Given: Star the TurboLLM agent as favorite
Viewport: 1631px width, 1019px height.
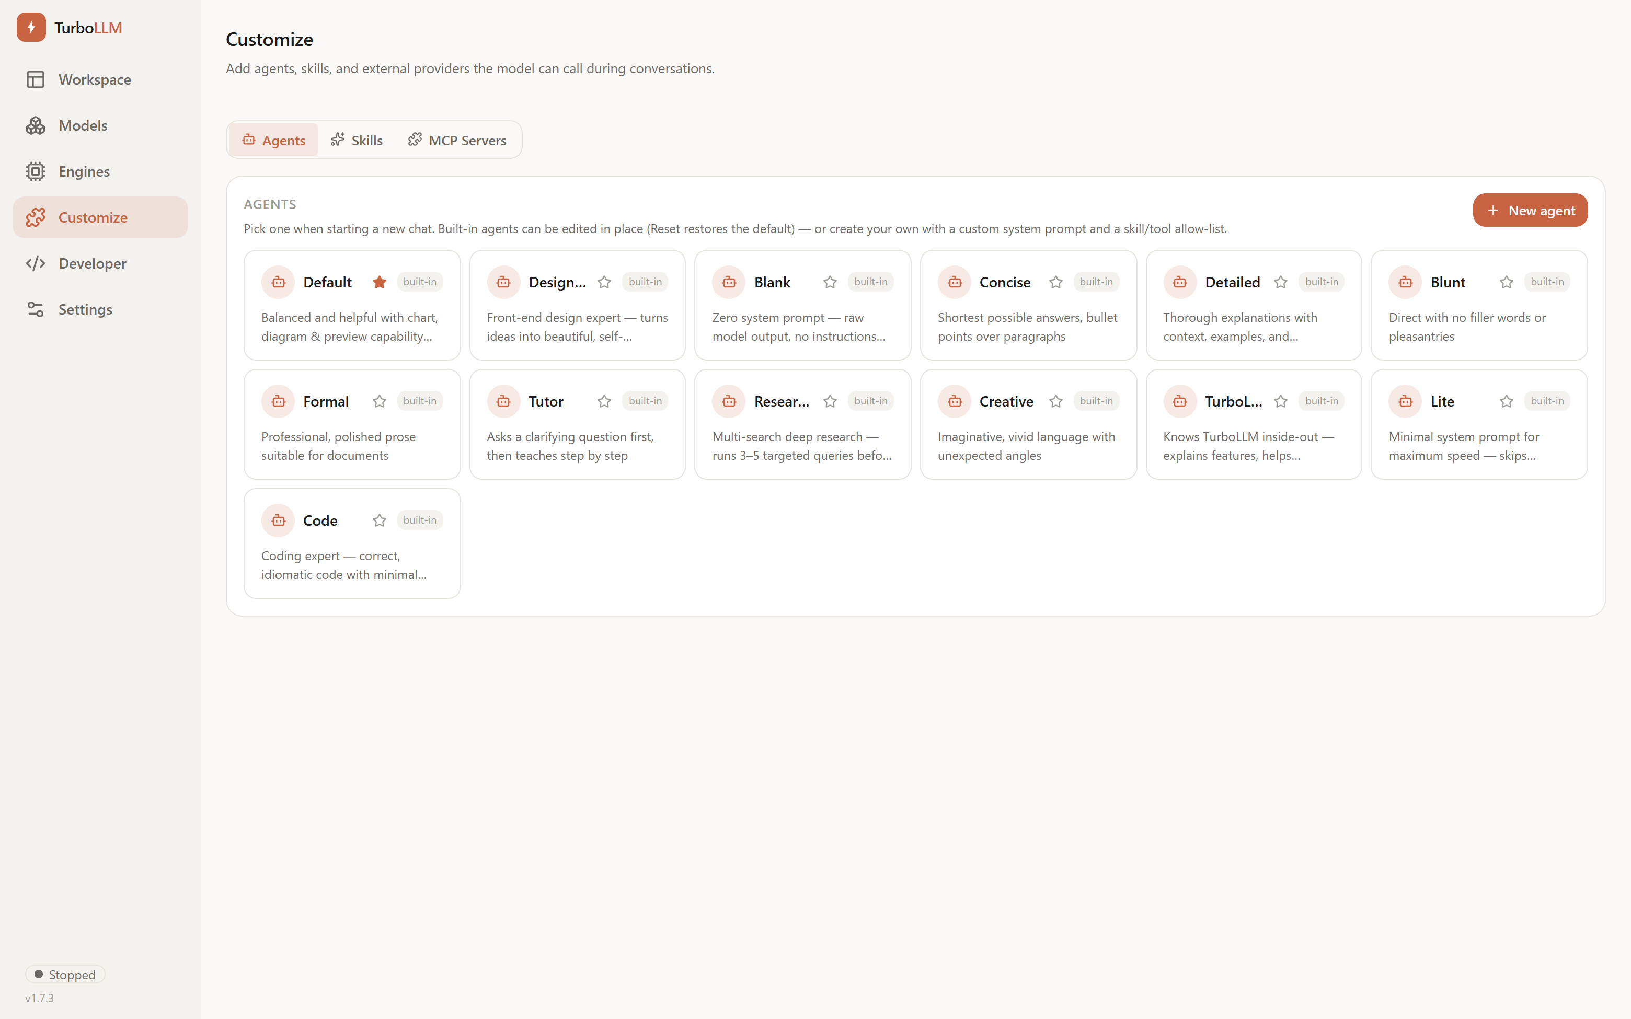Looking at the screenshot, I should (x=1281, y=402).
